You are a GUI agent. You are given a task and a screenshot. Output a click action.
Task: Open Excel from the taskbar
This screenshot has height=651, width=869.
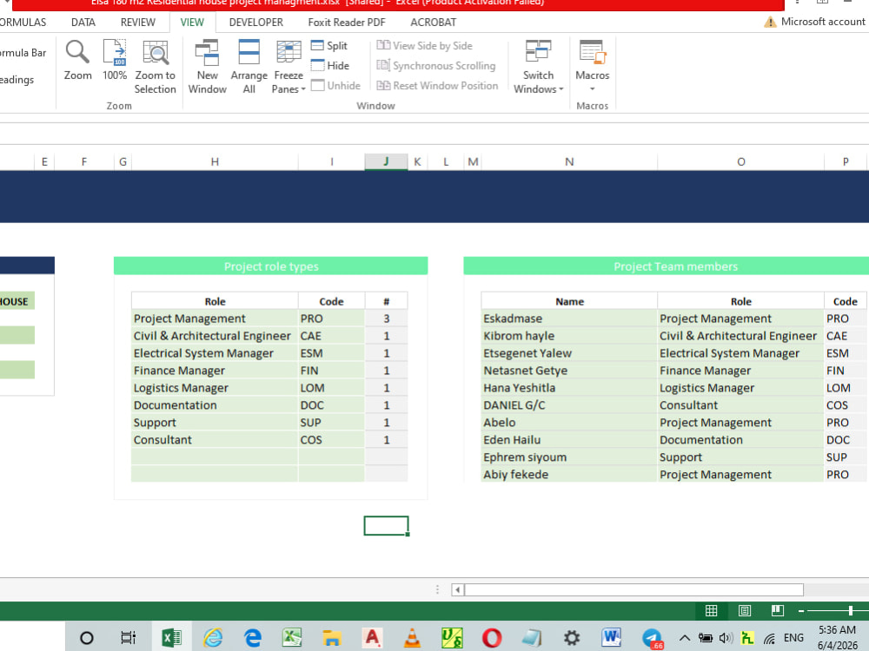pos(171,638)
